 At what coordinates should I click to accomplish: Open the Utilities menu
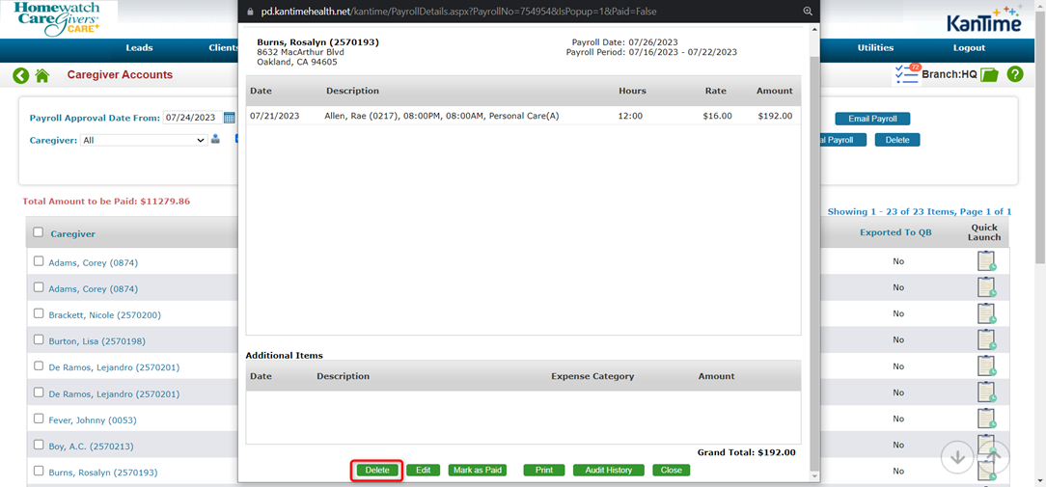coord(875,48)
